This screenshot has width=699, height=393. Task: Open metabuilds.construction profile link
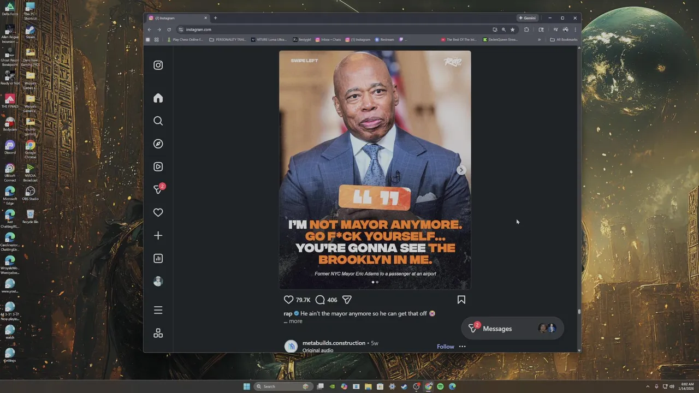pos(334,343)
